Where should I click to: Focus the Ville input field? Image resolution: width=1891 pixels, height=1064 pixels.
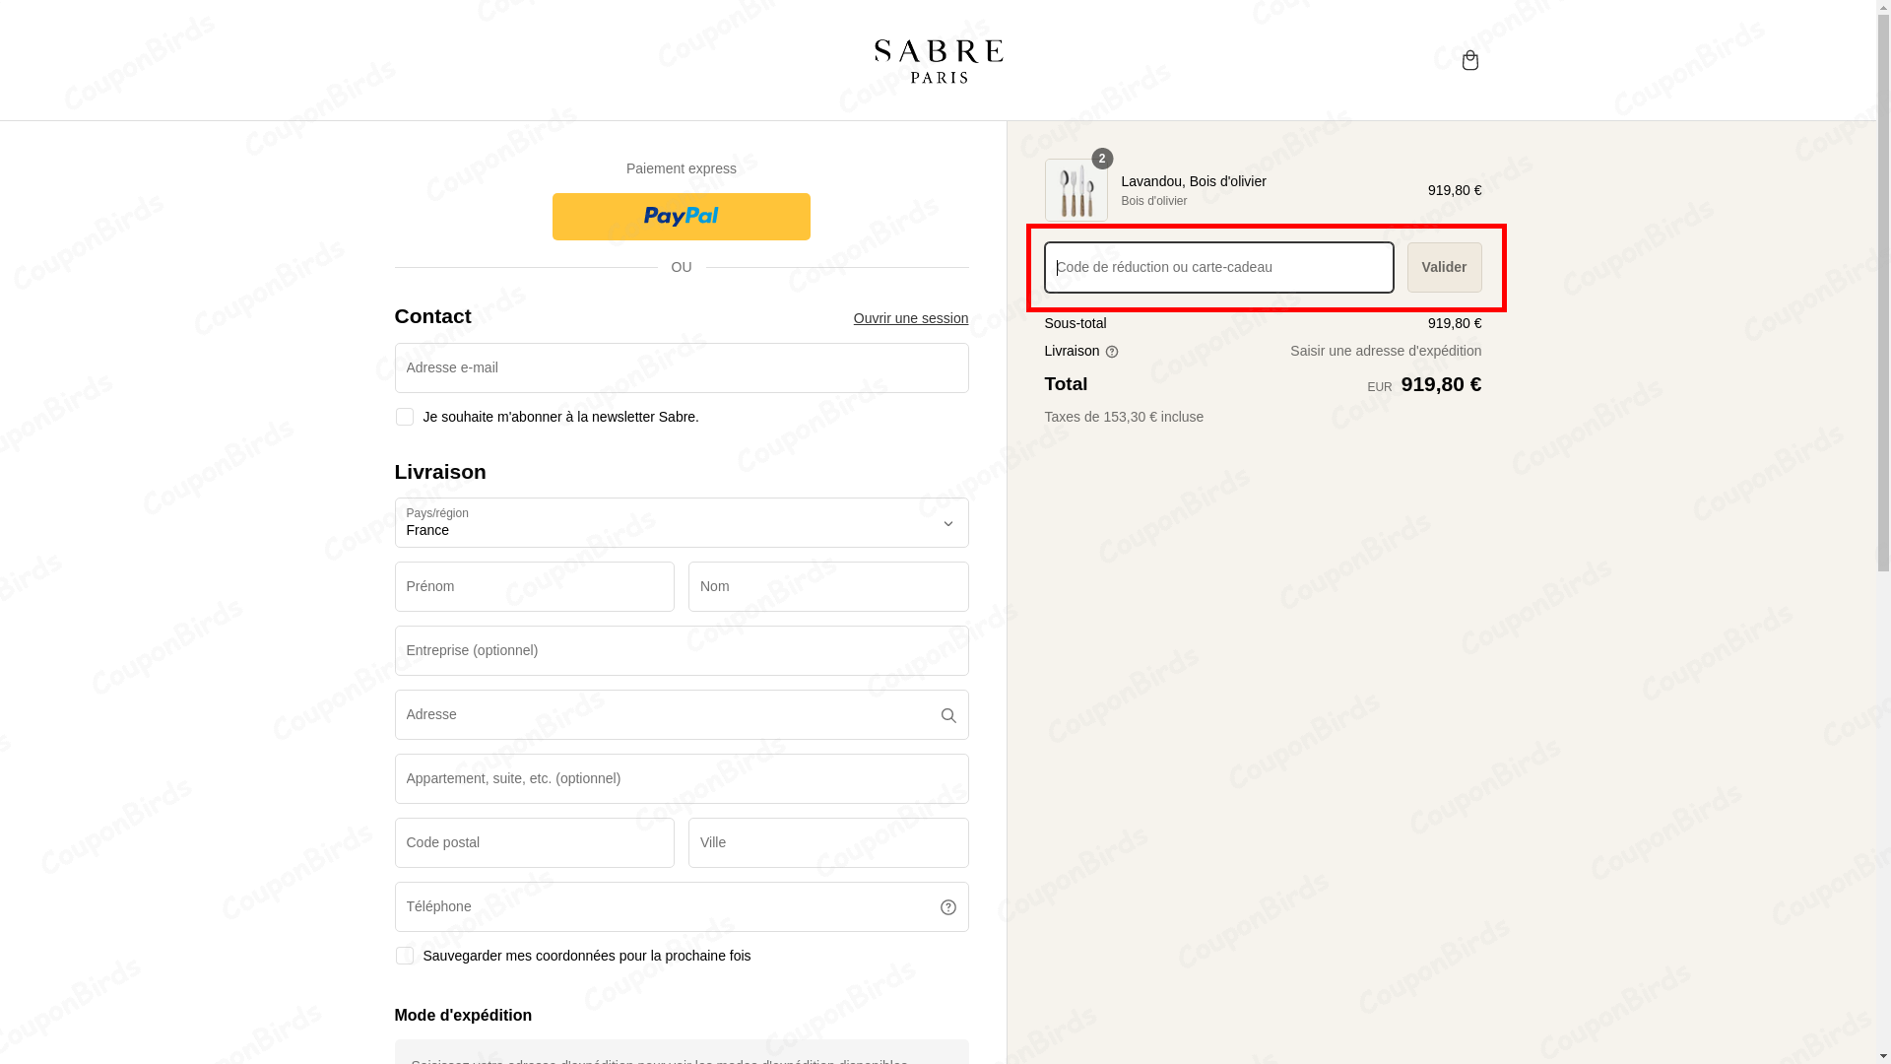(x=828, y=842)
